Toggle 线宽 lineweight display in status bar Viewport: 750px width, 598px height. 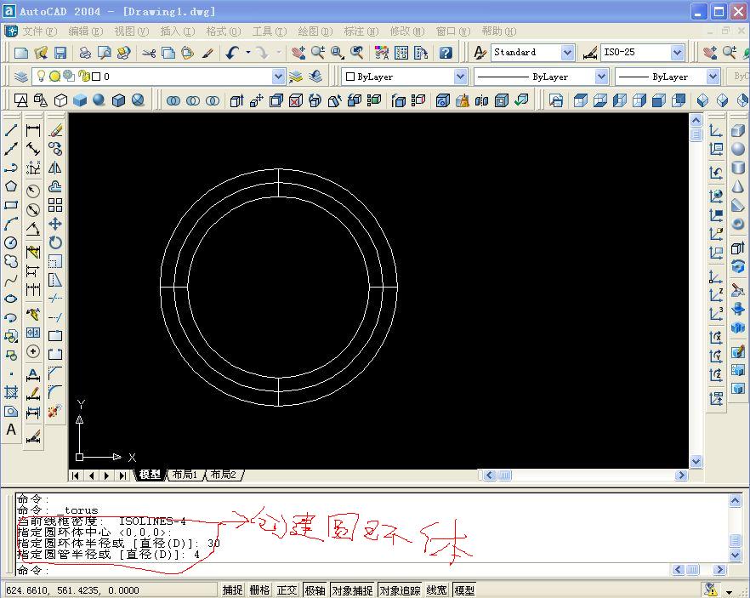point(437,589)
